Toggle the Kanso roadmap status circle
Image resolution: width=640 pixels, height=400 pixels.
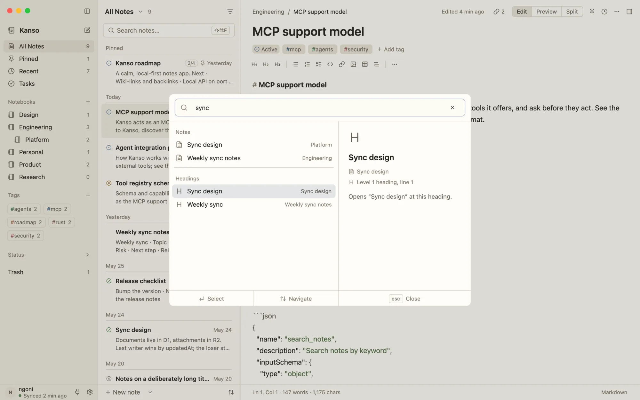(x=109, y=63)
